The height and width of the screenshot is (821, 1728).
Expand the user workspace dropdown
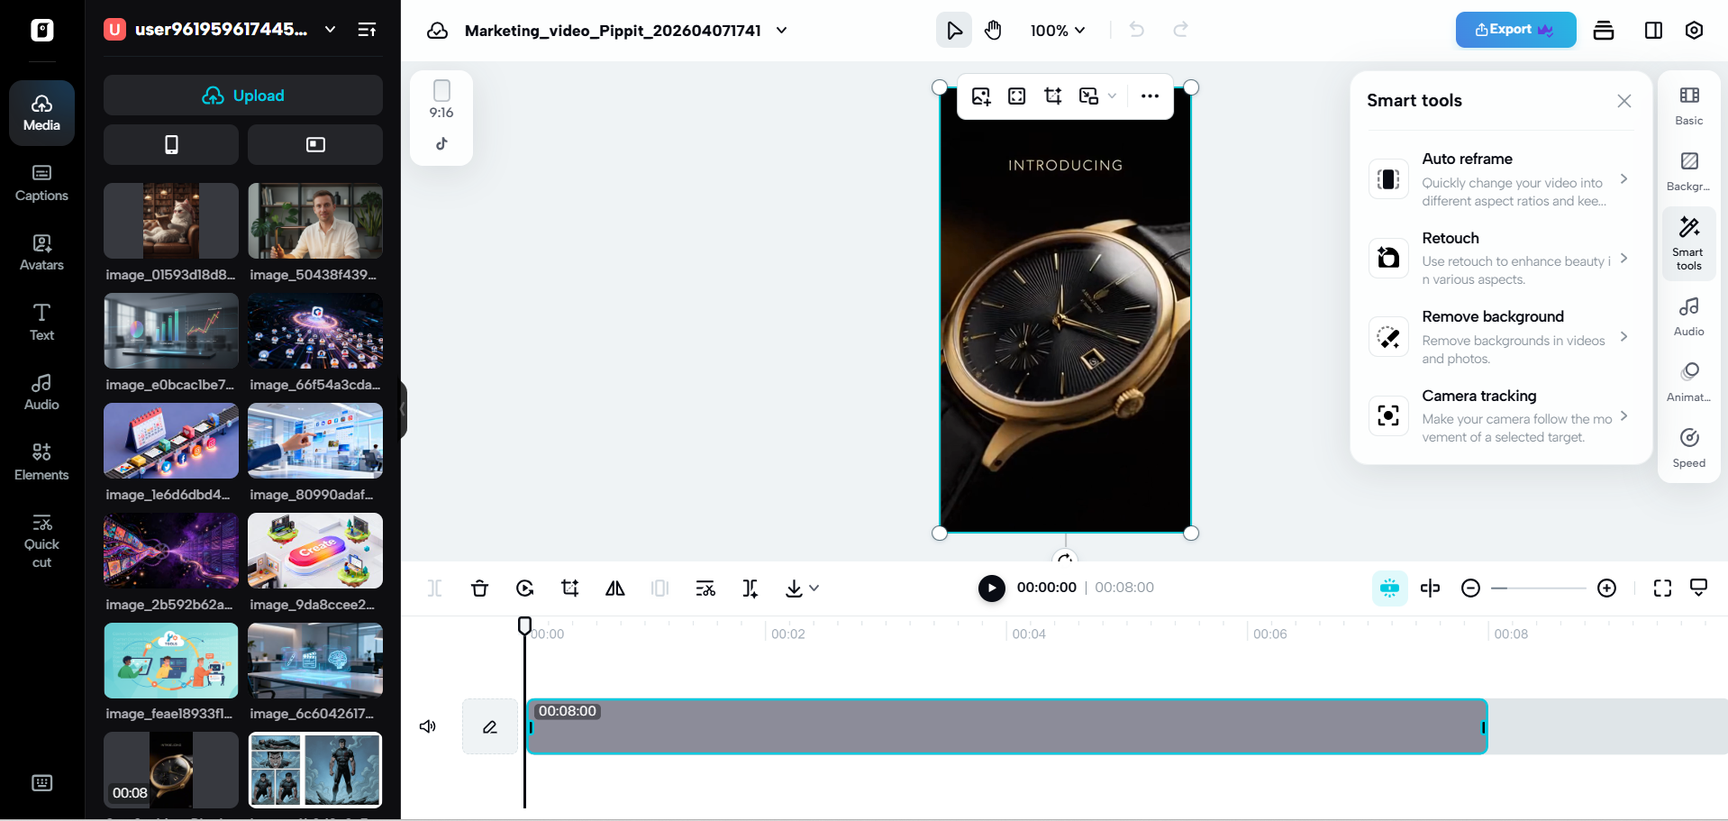(330, 30)
